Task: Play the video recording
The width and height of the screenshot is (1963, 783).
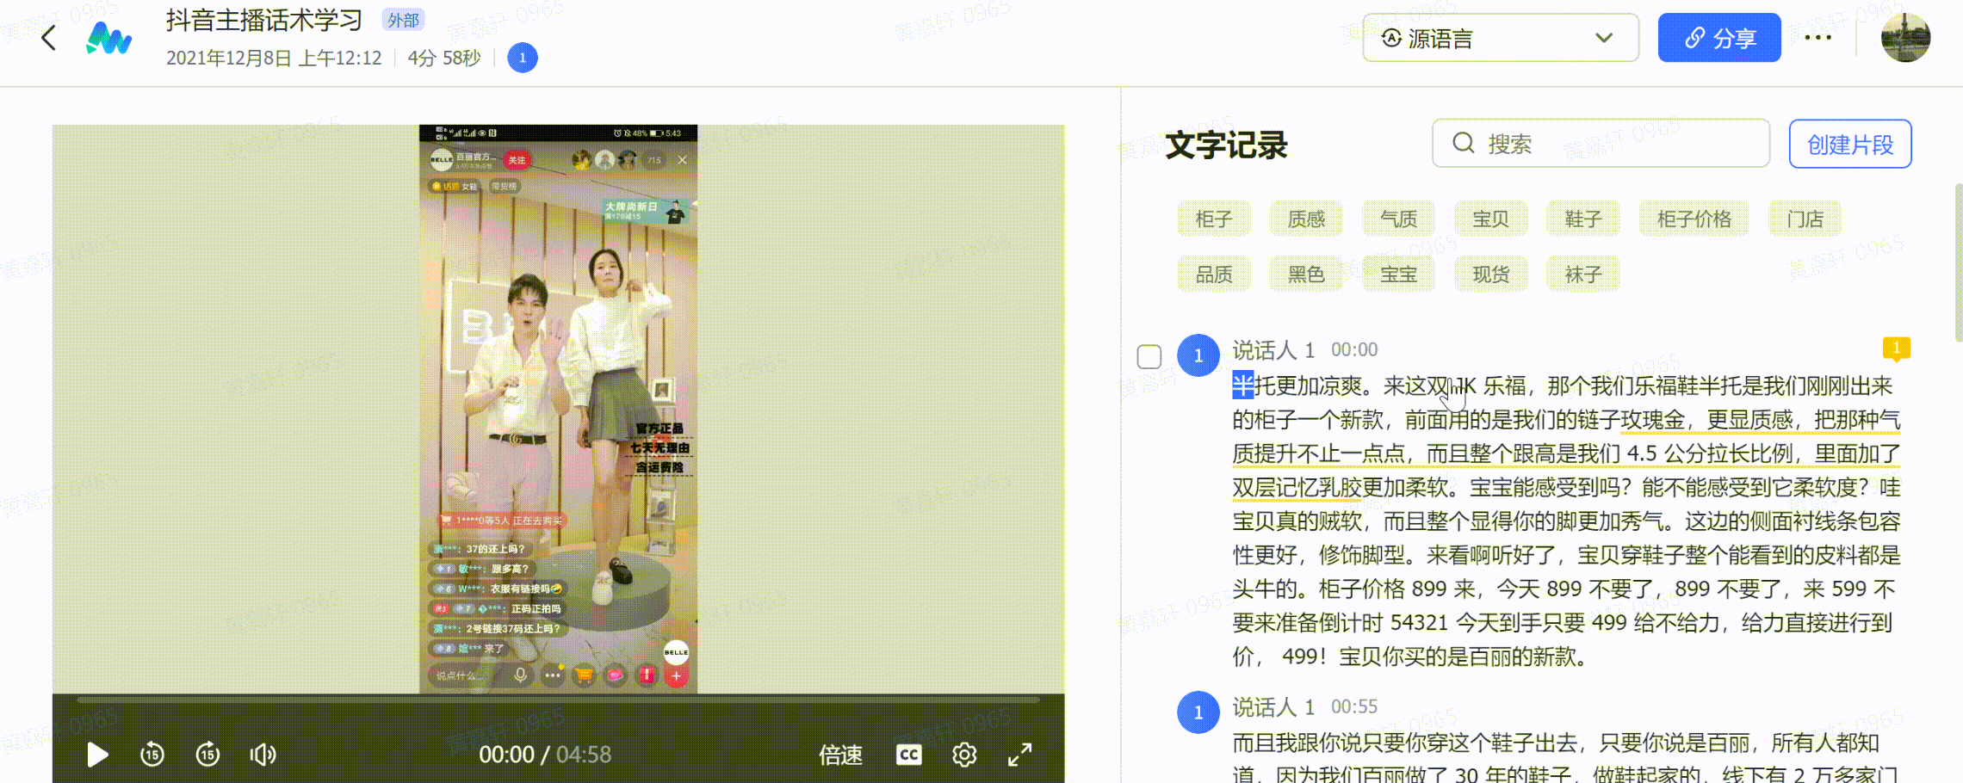Action: 97,755
